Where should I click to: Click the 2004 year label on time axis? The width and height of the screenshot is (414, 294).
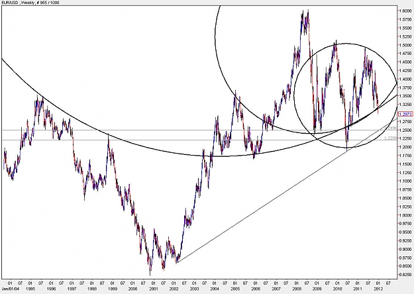(215, 289)
